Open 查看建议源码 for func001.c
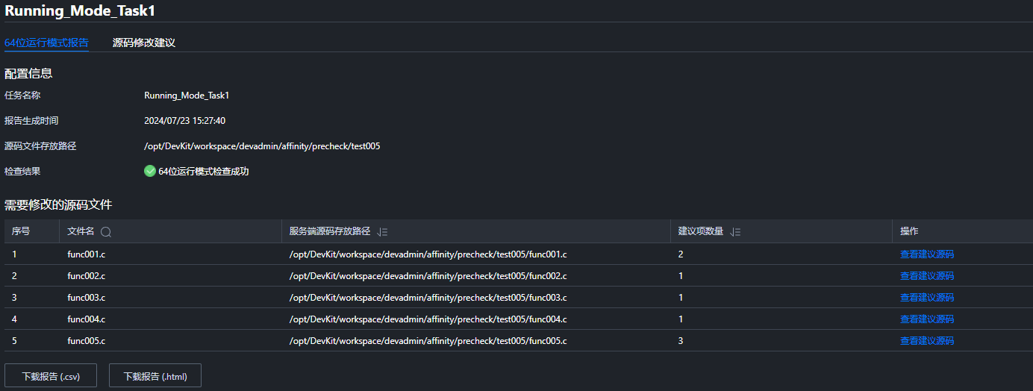Image resolution: width=1033 pixels, height=391 pixels. coord(927,254)
